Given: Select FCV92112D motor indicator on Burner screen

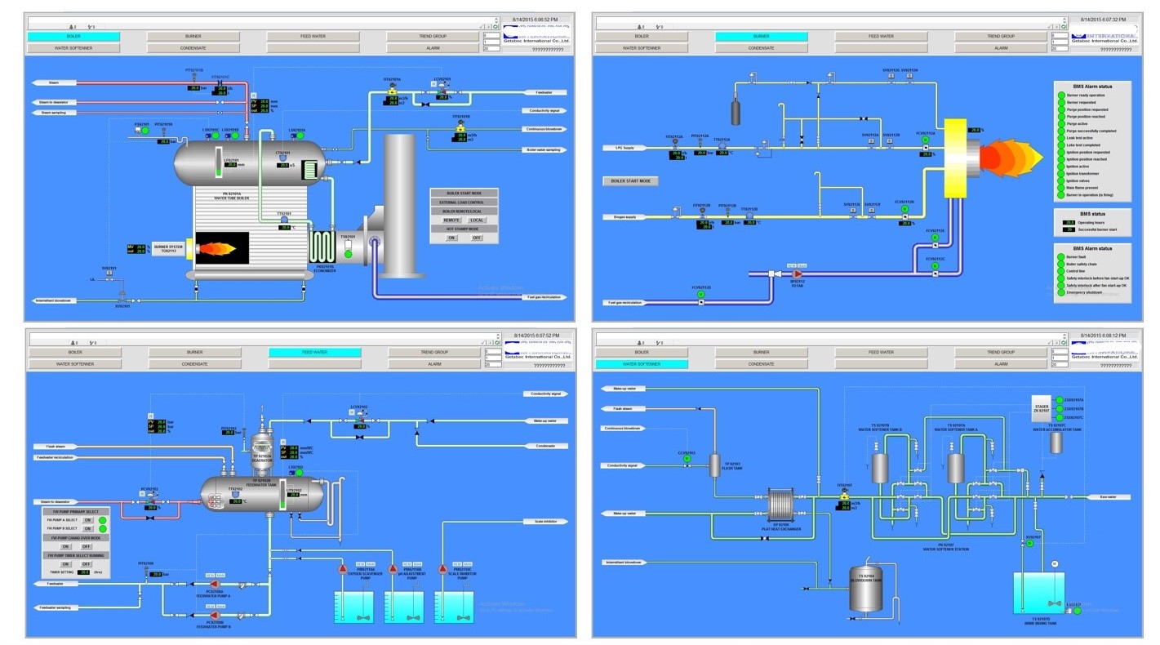Looking at the screenshot, I should click(700, 294).
